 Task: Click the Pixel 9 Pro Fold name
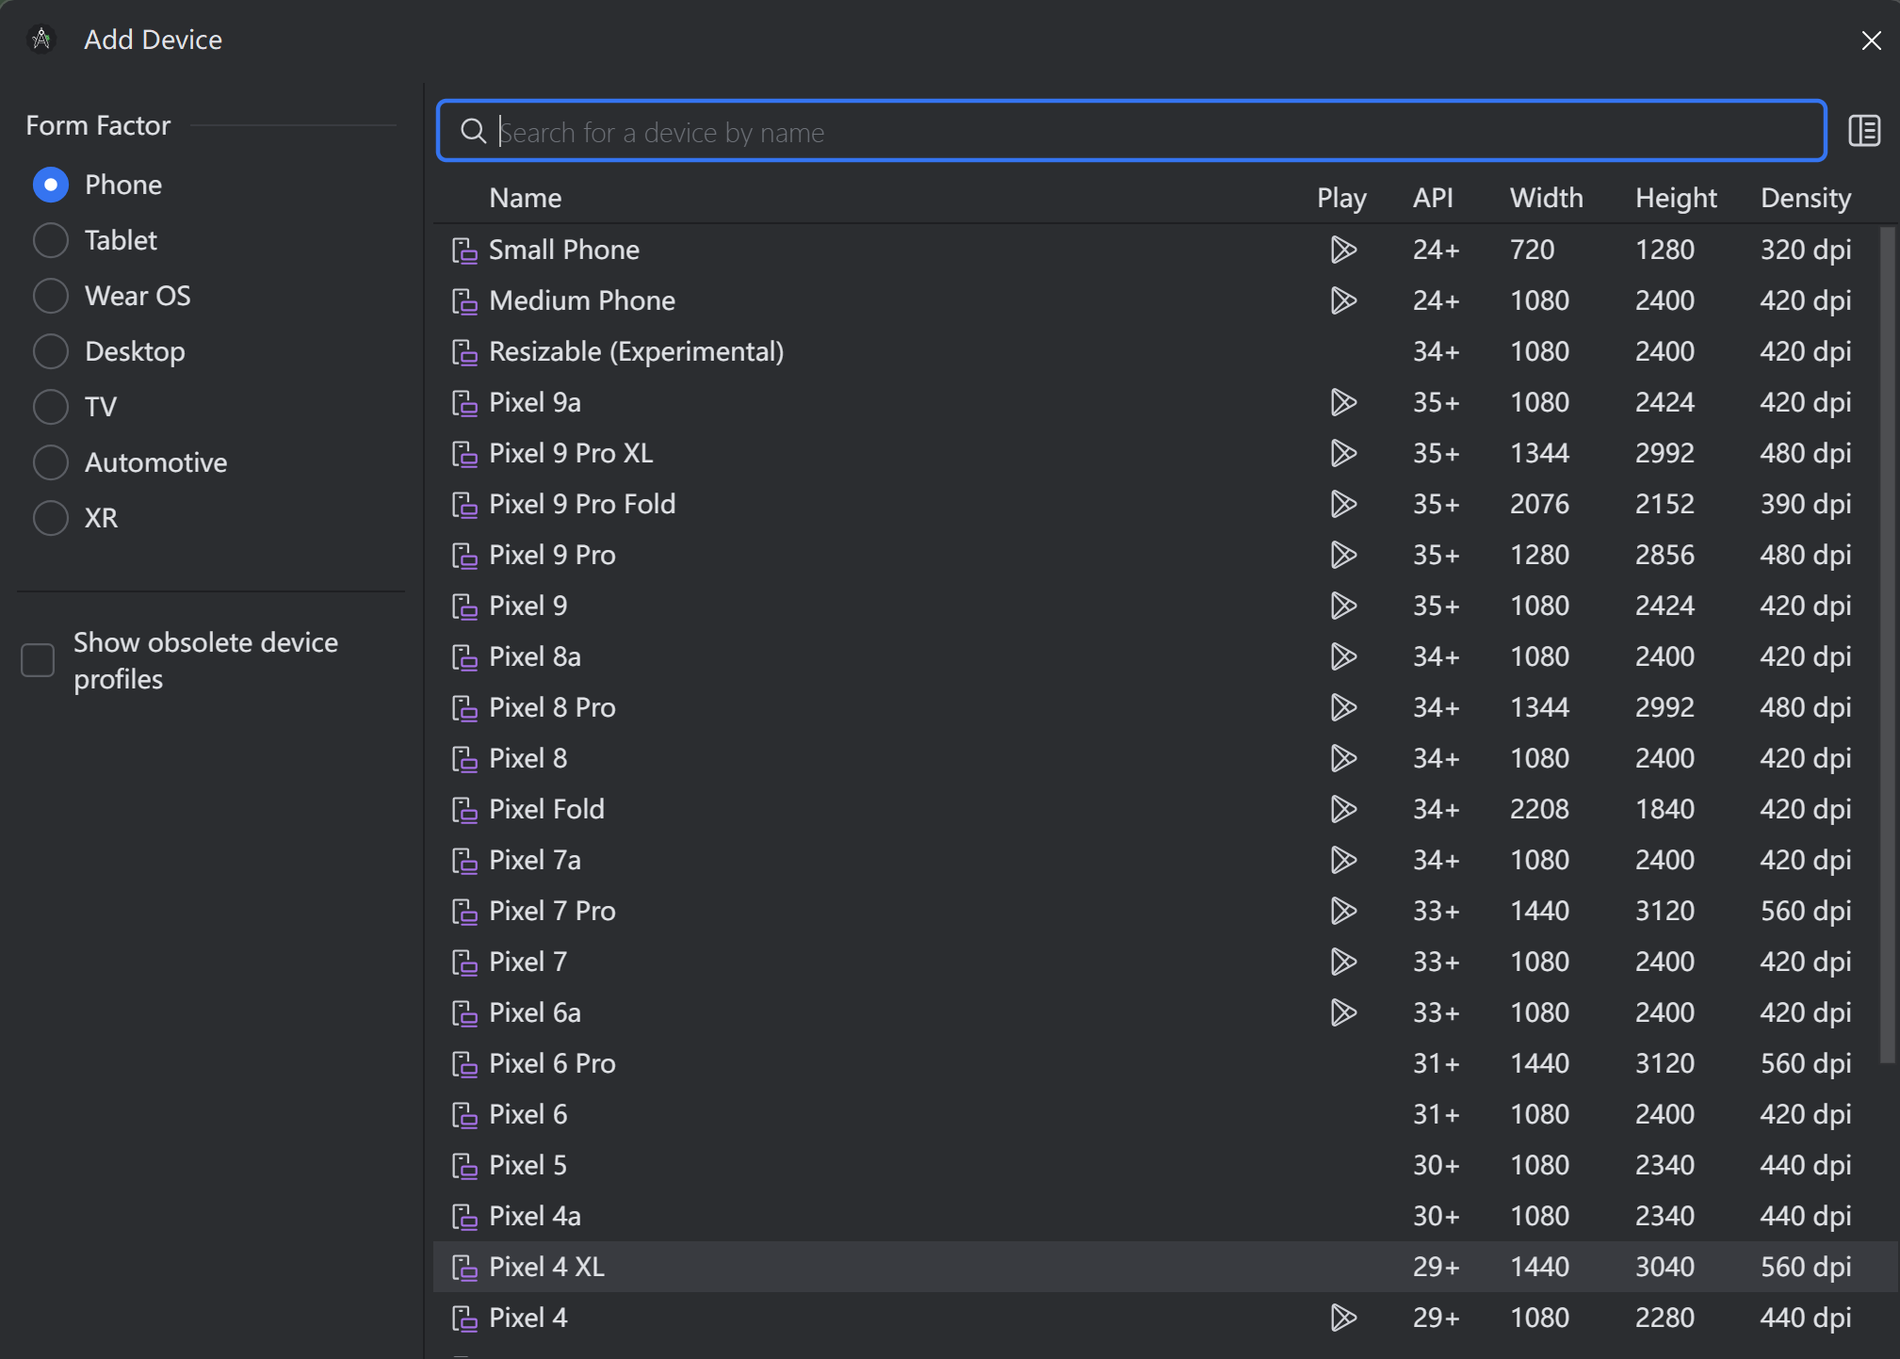(x=582, y=504)
